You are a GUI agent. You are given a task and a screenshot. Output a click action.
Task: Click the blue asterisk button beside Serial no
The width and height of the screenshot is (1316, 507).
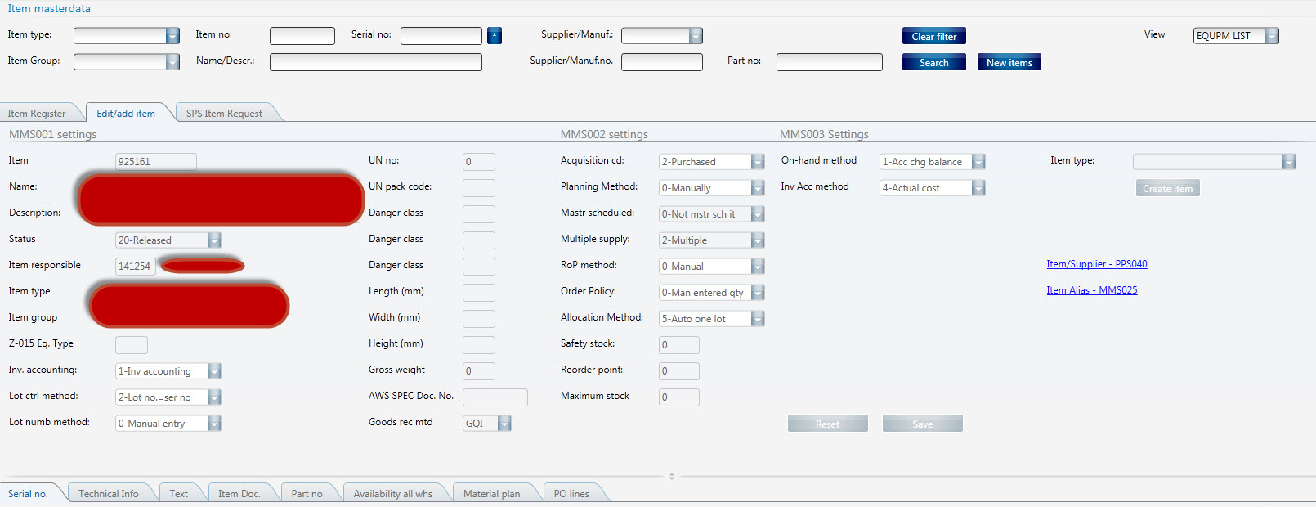495,36
